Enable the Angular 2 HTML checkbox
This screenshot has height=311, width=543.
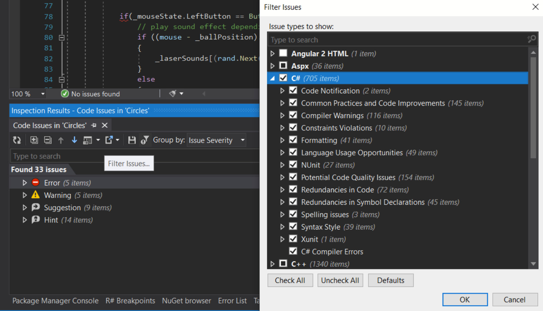click(283, 53)
